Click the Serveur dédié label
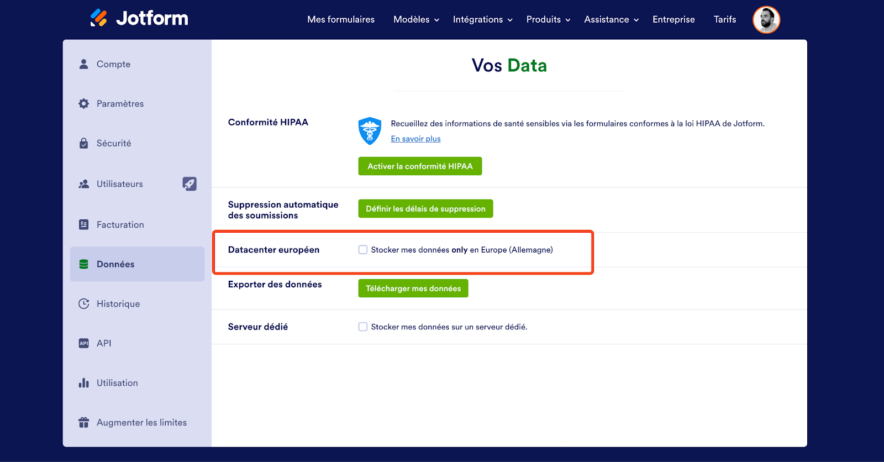 pos(258,327)
